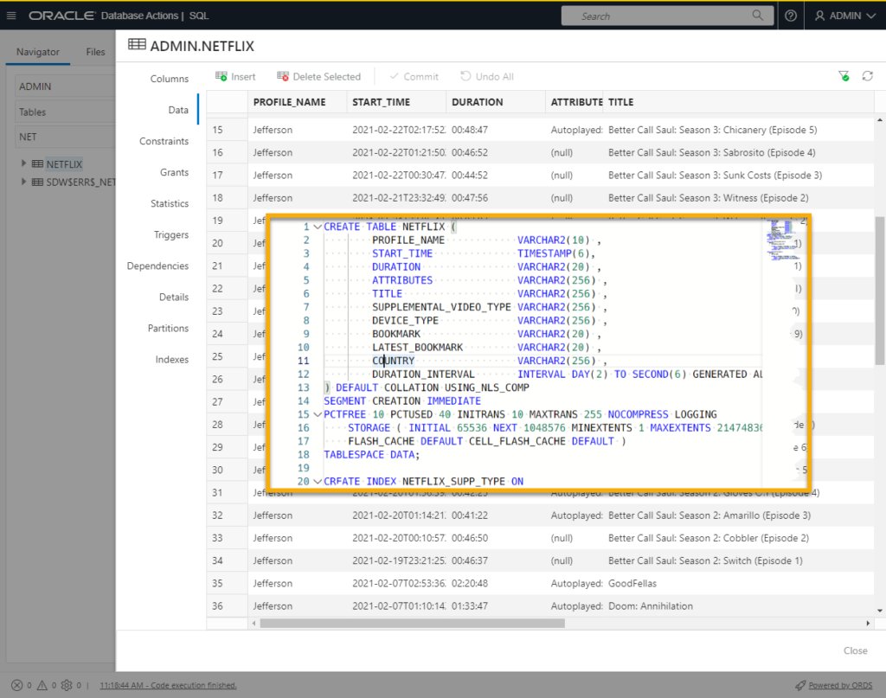Open the Code execution finished status link
This screenshot has width=886, height=698.
[x=168, y=685]
